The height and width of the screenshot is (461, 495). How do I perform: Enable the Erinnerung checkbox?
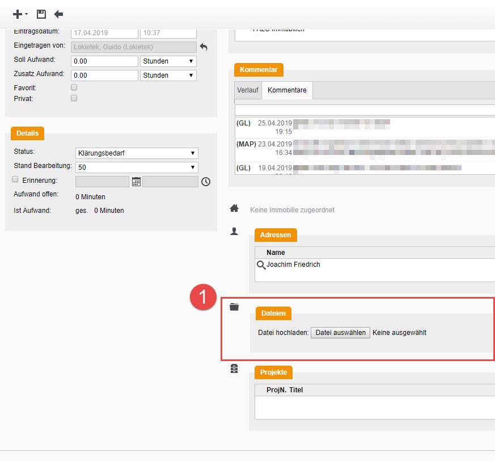click(15, 179)
